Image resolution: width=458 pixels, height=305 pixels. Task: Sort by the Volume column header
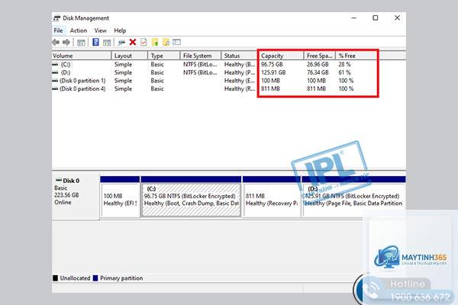click(x=82, y=56)
